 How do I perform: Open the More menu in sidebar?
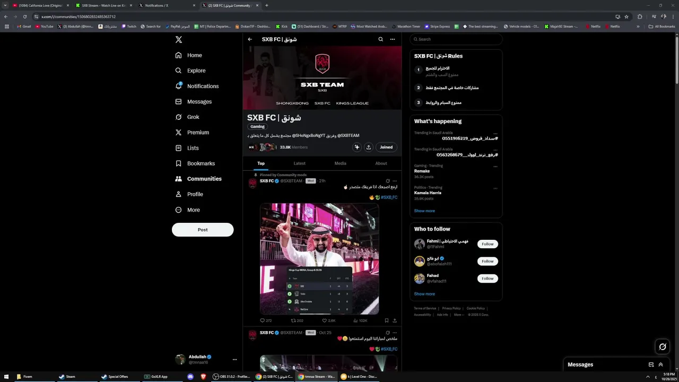click(187, 210)
